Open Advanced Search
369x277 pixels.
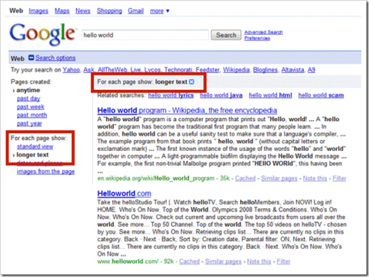[x=263, y=32]
